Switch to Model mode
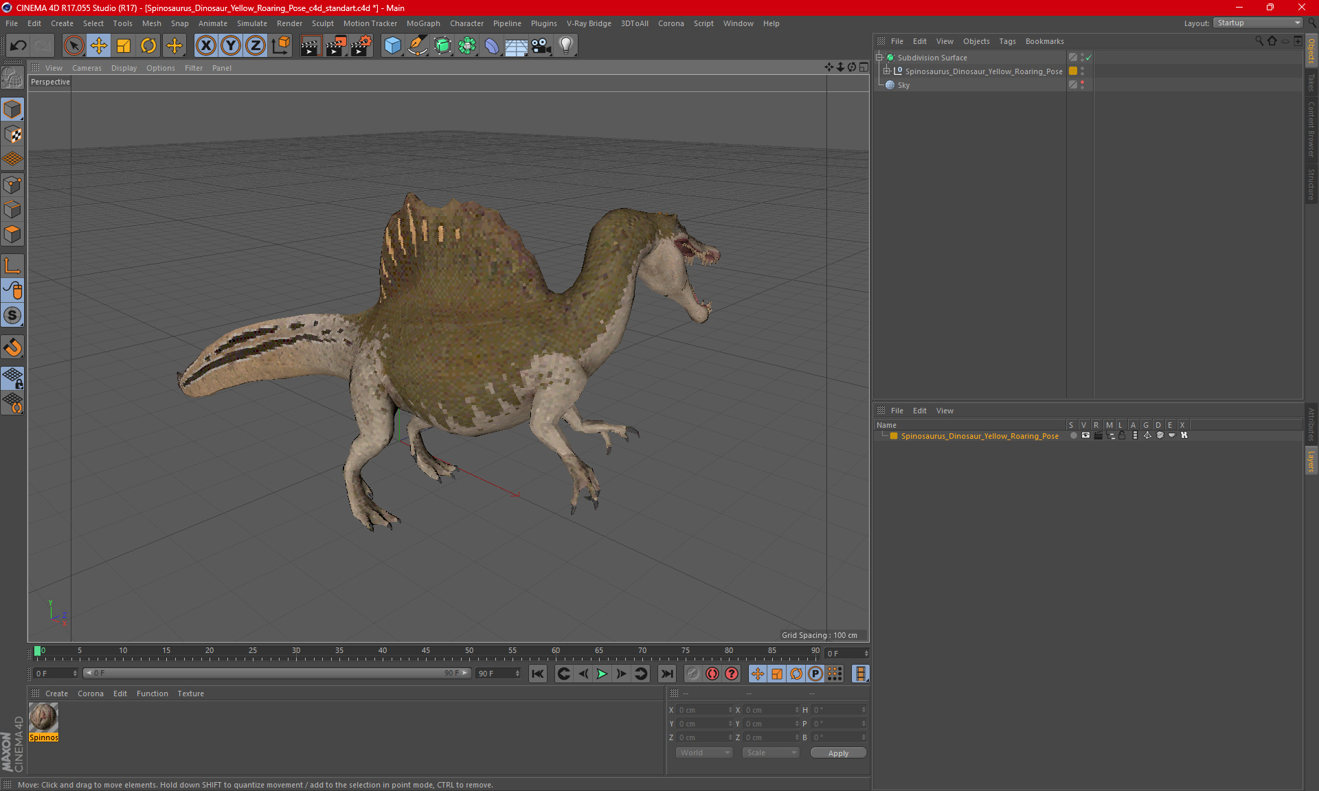The width and height of the screenshot is (1319, 791). [x=12, y=110]
